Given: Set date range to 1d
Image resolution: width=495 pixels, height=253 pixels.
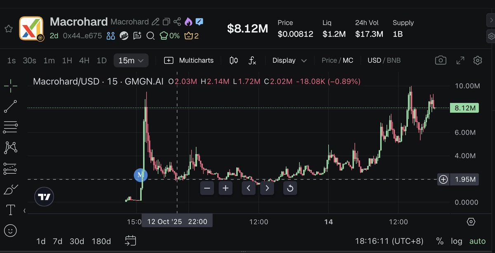Looking at the screenshot, I should point(41,241).
